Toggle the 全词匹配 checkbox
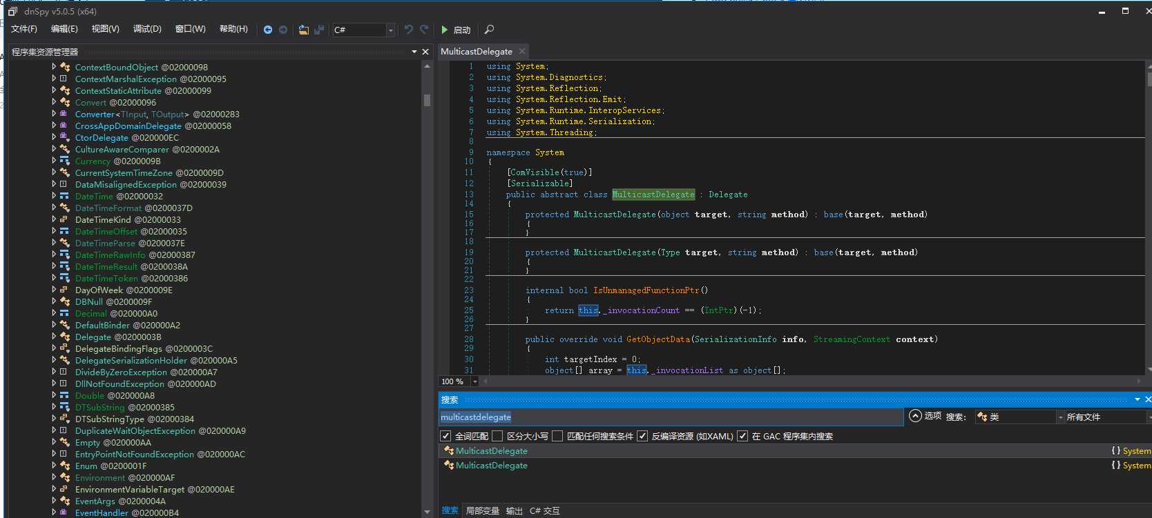This screenshot has width=1152, height=518. (446, 436)
